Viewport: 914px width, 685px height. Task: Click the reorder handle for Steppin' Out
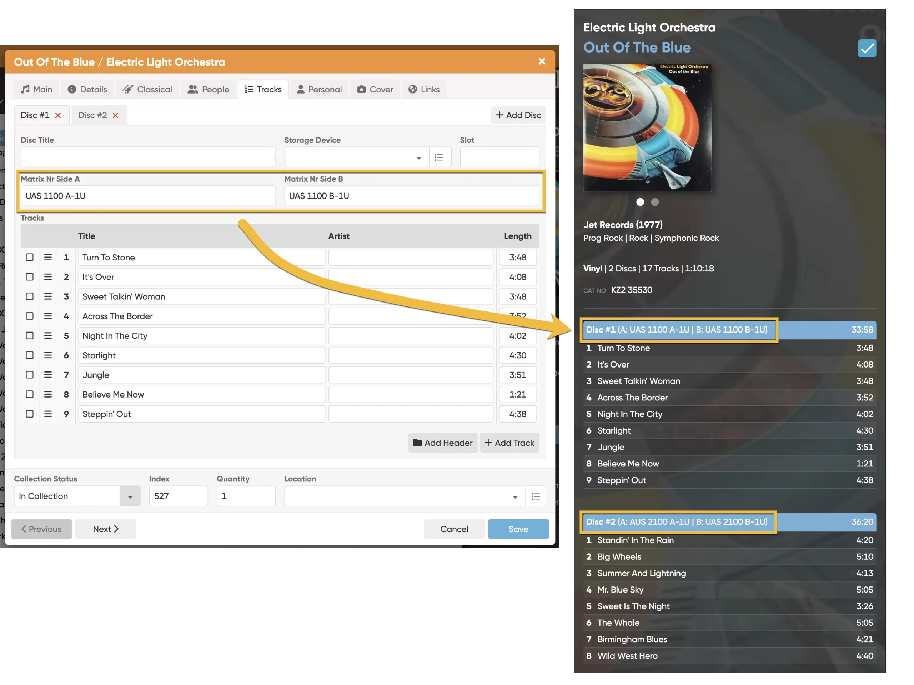pyautogui.click(x=48, y=414)
